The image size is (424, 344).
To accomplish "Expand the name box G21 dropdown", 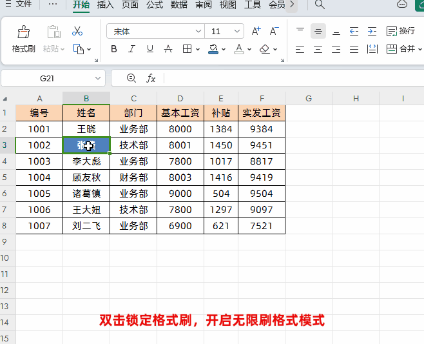I will 98,78.
